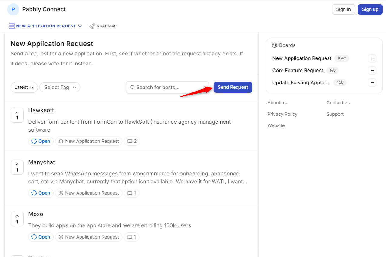Image resolution: width=386 pixels, height=257 pixels.
Task: Open the Contact us link
Action: click(x=338, y=103)
